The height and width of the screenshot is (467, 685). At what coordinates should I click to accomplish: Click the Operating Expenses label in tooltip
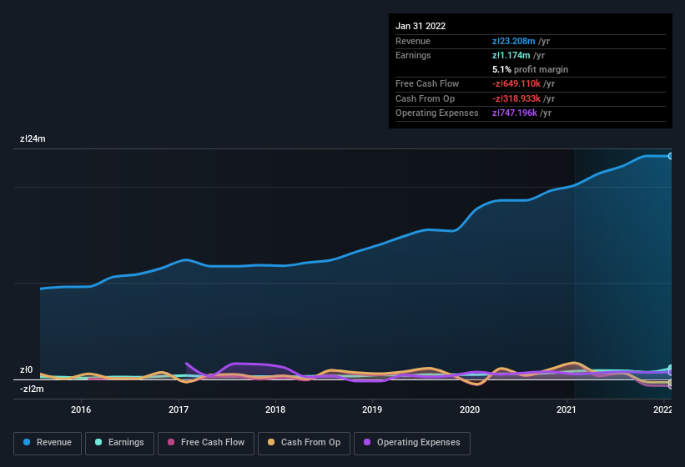click(437, 113)
